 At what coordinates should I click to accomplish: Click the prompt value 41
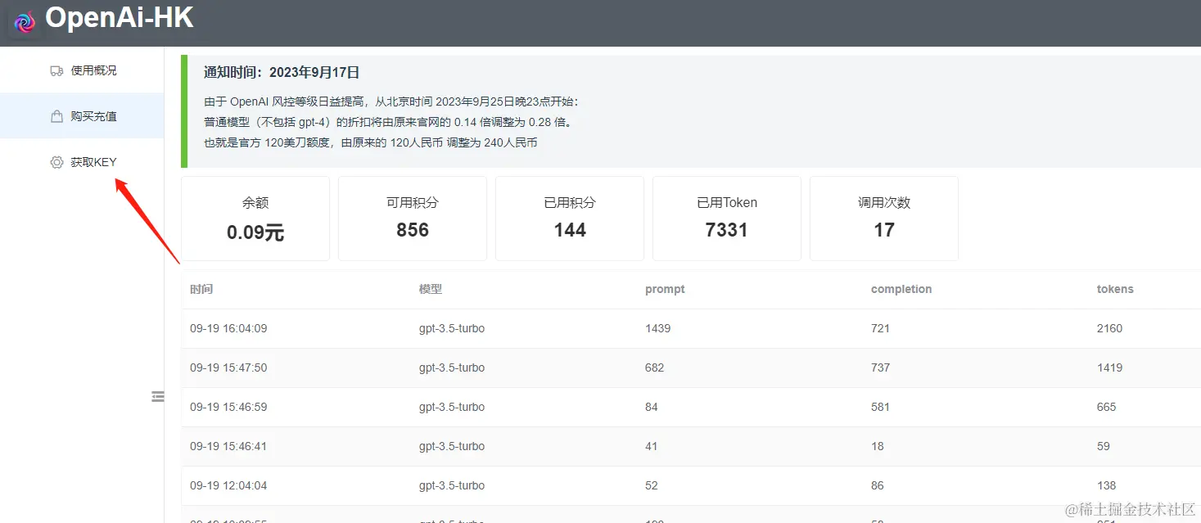click(652, 446)
